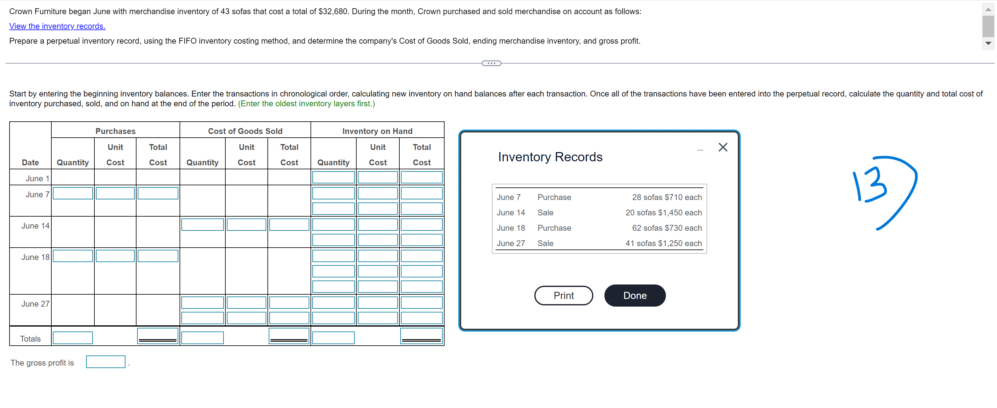Click June 1 Inventory on Hand unit cost field
The width and height of the screenshot is (997, 408).
(377, 177)
